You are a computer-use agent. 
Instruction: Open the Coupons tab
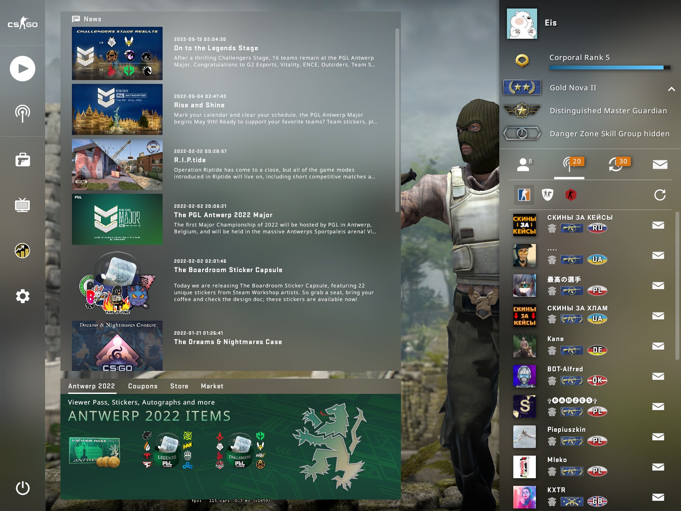point(143,386)
